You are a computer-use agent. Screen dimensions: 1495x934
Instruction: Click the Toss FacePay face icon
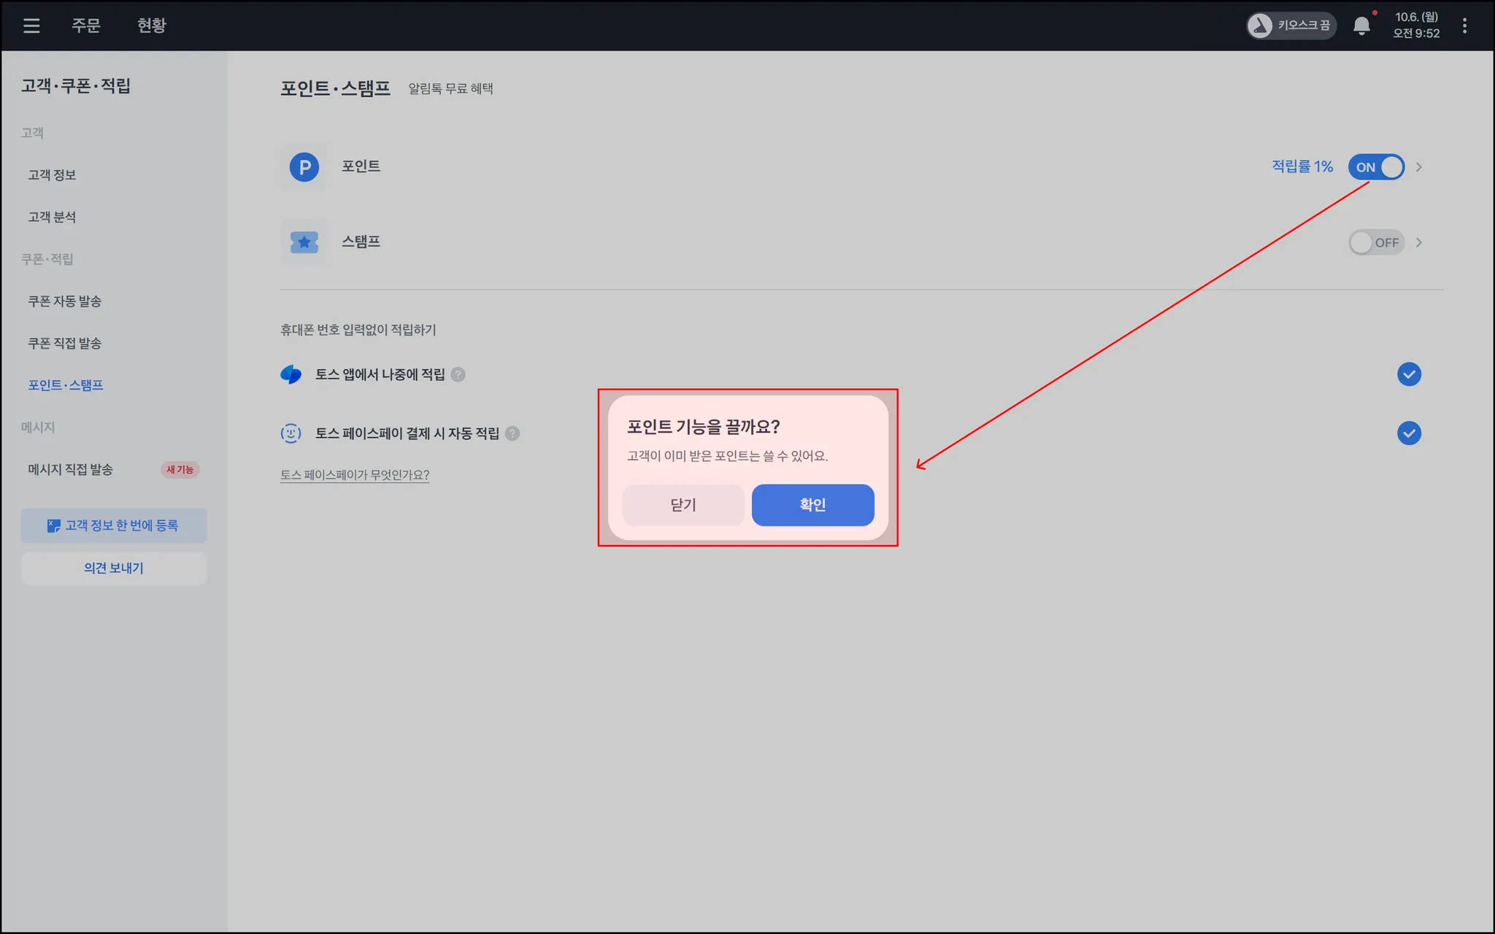(291, 433)
